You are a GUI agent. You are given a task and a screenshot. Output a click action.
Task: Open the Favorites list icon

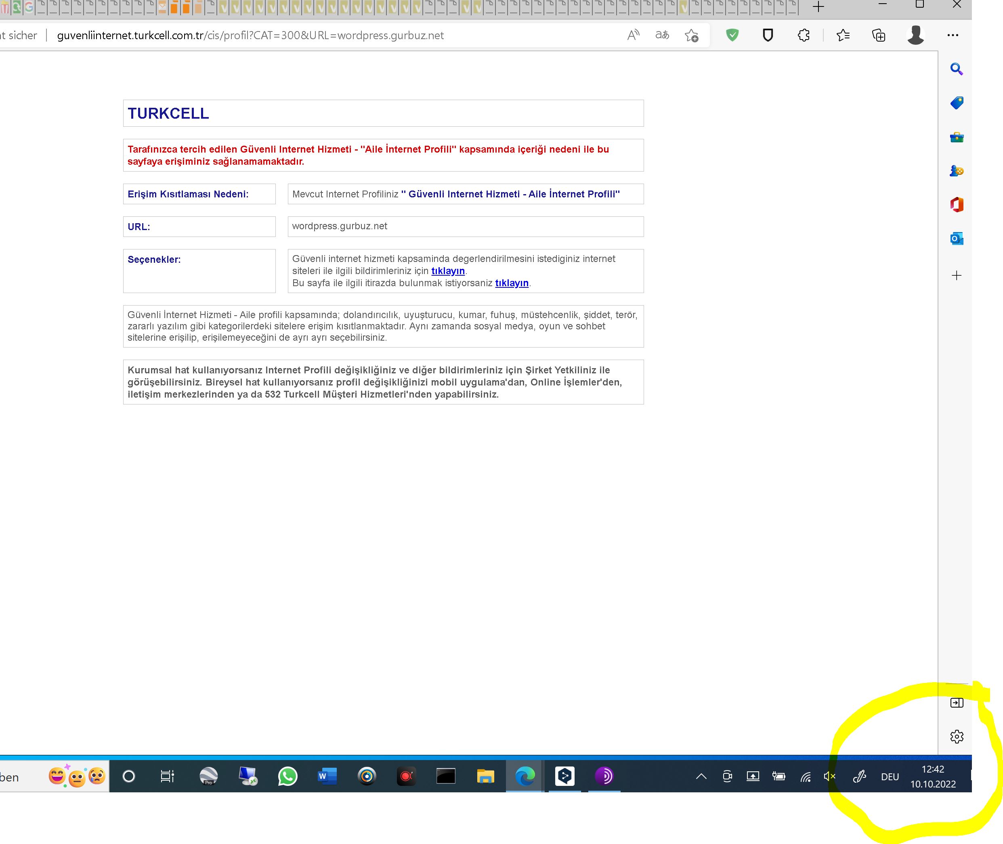coord(843,35)
